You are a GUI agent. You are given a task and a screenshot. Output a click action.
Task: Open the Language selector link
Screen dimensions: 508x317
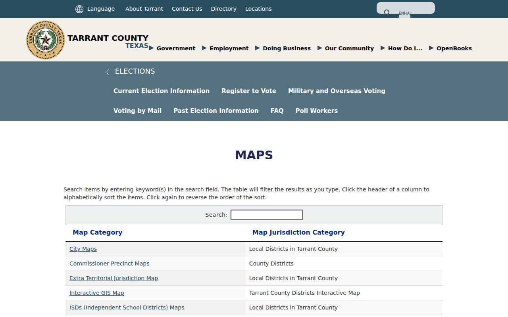(x=101, y=9)
